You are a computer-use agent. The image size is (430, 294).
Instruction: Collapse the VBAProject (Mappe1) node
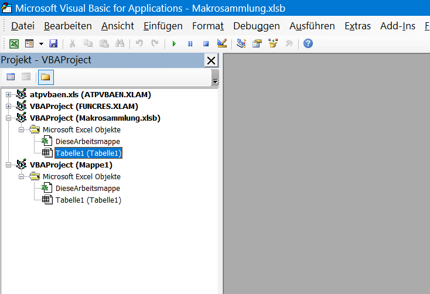[x=9, y=165]
